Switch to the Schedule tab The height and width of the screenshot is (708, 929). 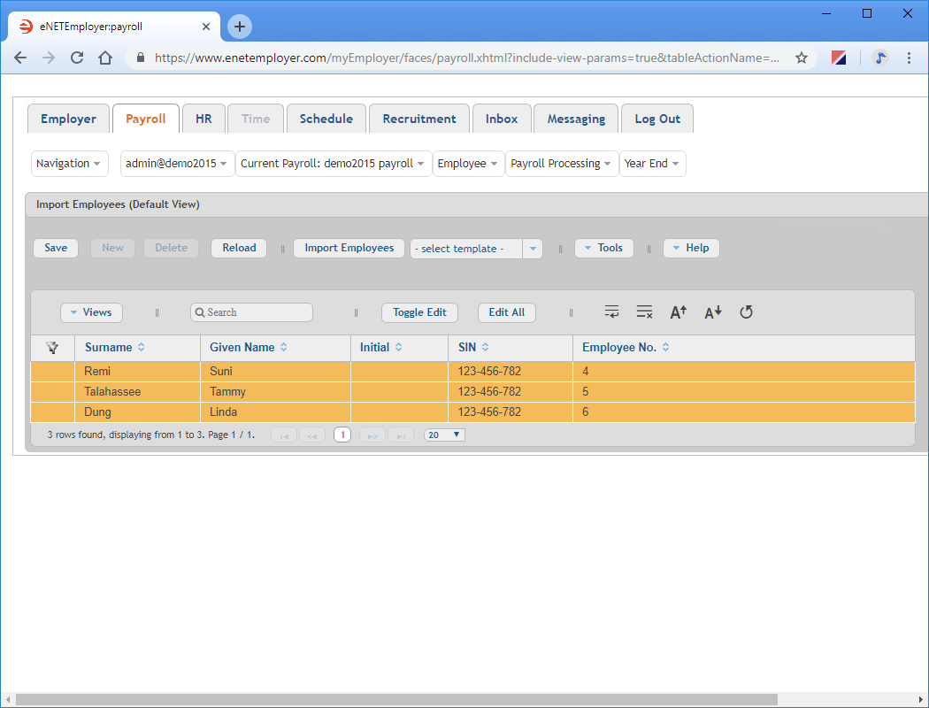click(x=326, y=119)
